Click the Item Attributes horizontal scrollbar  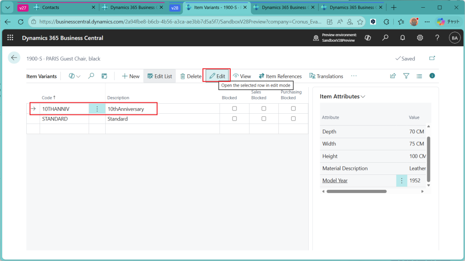click(x=356, y=191)
